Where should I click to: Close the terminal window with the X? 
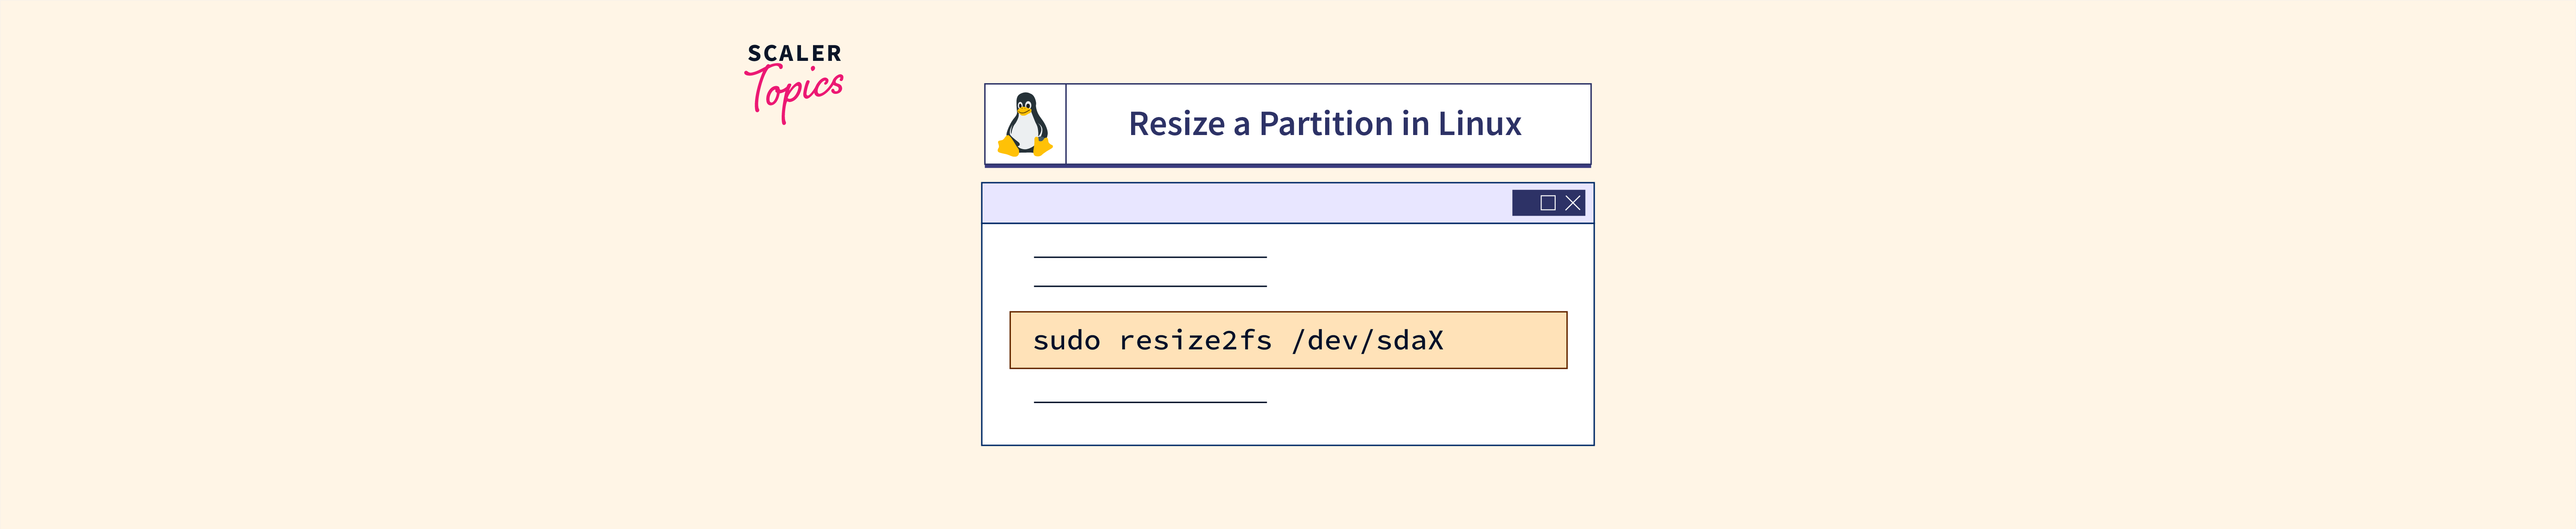[1573, 204]
